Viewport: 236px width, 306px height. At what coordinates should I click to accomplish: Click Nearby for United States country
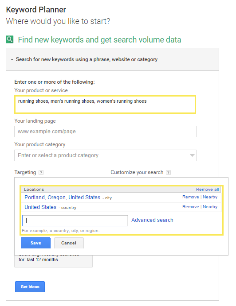pyautogui.click(x=210, y=207)
